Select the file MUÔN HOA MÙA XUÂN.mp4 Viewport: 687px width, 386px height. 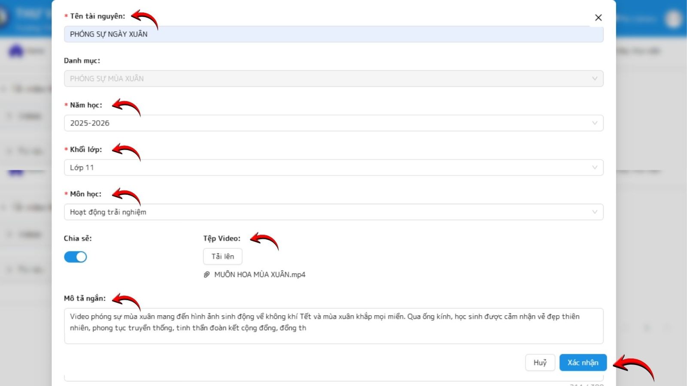pyautogui.click(x=260, y=274)
